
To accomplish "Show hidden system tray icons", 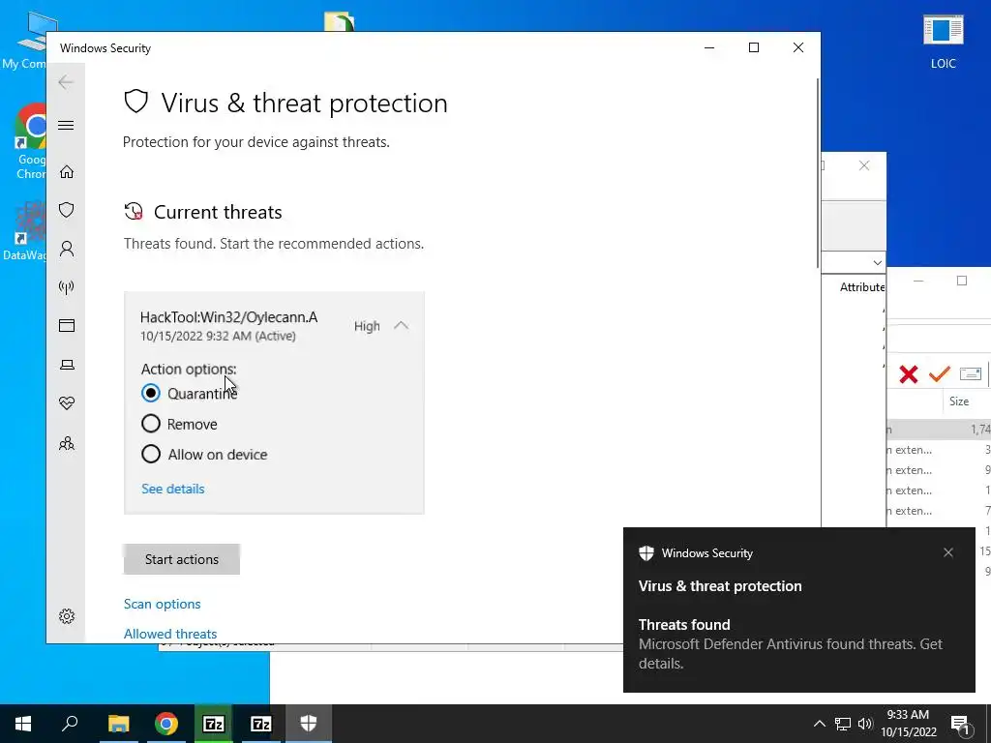I will tap(819, 724).
